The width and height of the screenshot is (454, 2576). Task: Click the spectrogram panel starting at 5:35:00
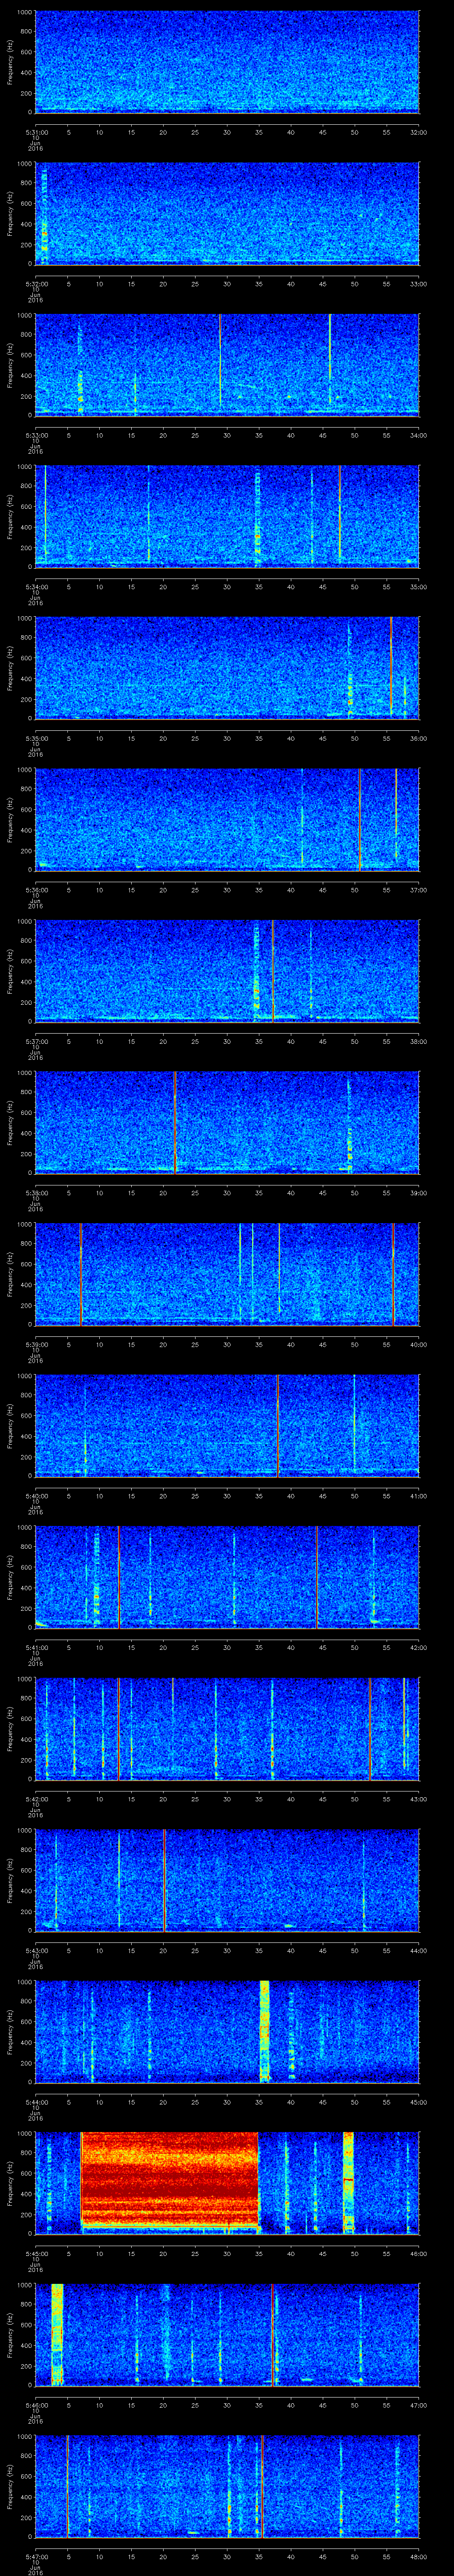click(x=227, y=668)
